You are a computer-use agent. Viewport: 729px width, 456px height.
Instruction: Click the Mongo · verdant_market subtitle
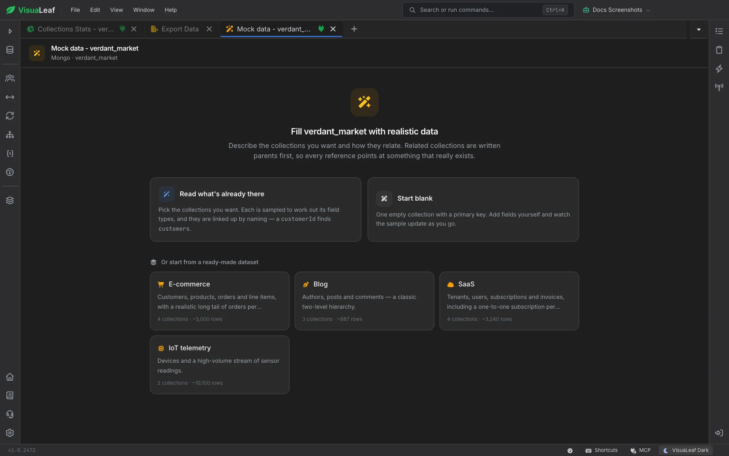click(84, 58)
